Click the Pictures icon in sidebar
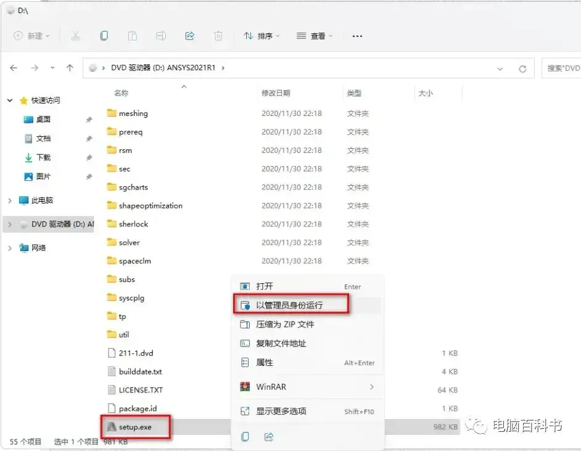This screenshot has width=581, height=451. tap(28, 176)
